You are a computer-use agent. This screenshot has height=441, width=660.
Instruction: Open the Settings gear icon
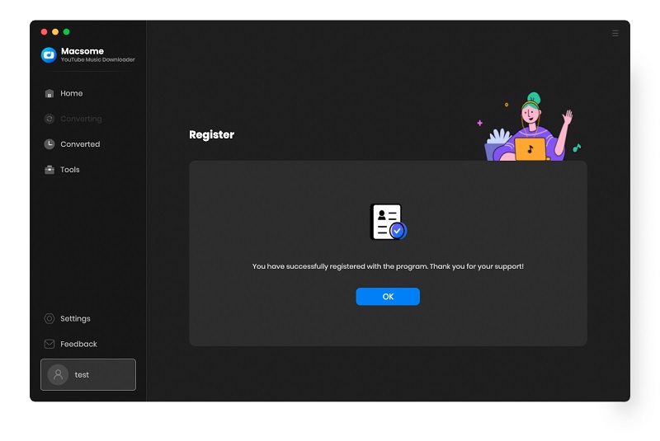tap(49, 319)
